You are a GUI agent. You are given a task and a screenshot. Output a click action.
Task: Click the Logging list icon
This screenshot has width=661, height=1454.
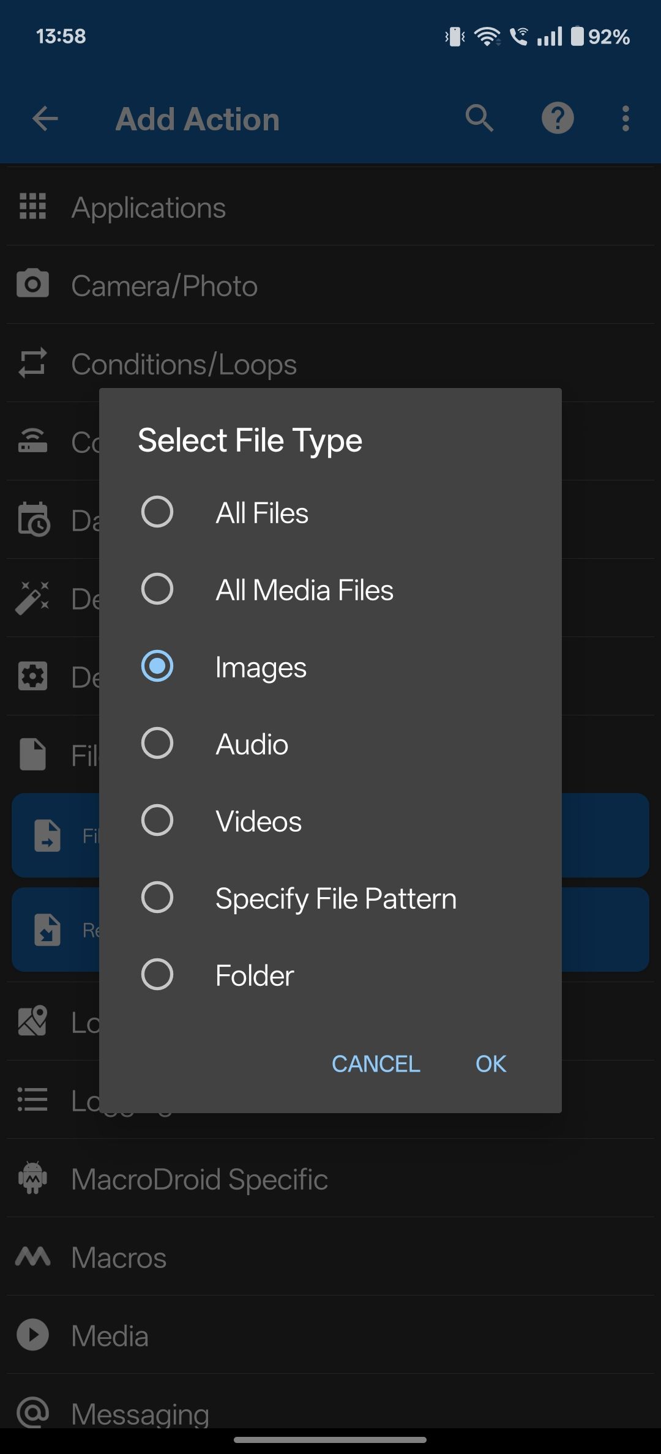33,1099
